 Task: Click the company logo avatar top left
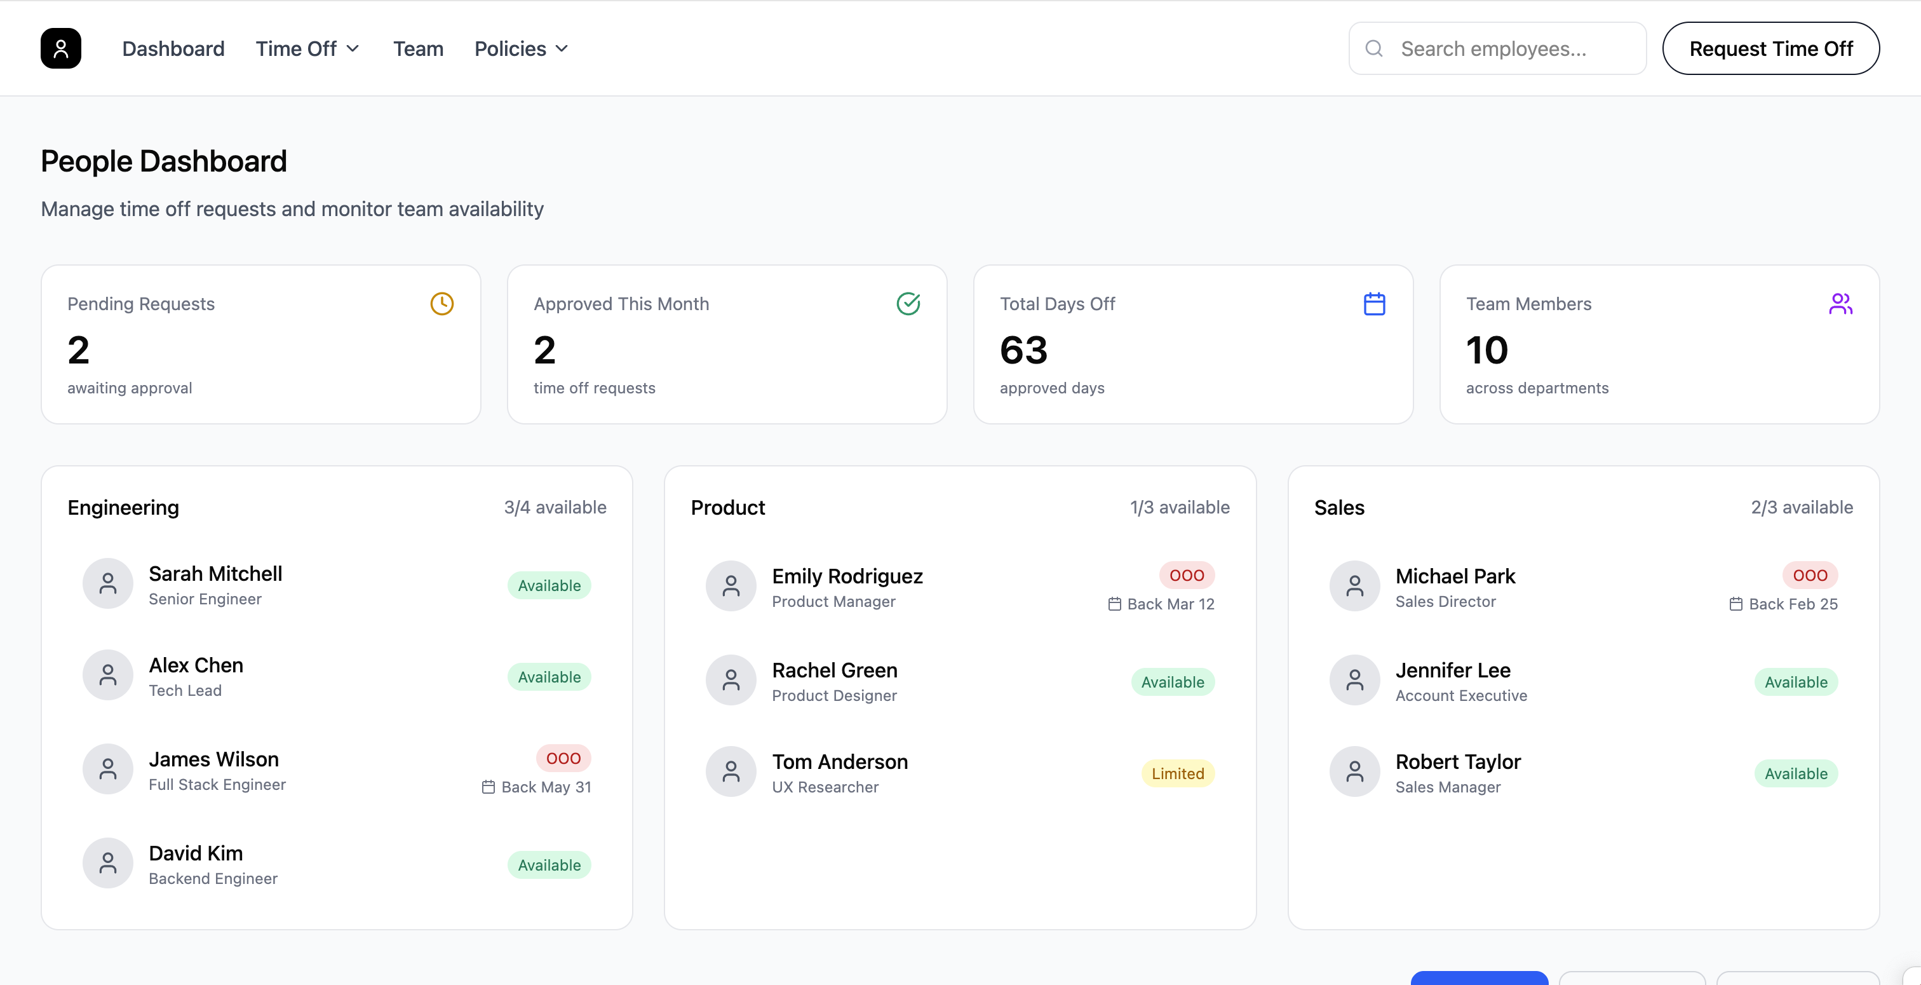60,48
